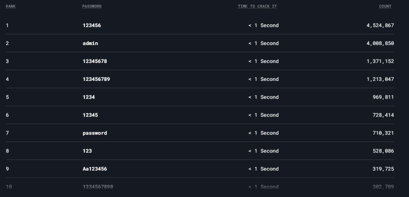Click the COUNT column header
Viewport: 409px width, 197px height.
tap(385, 6)
